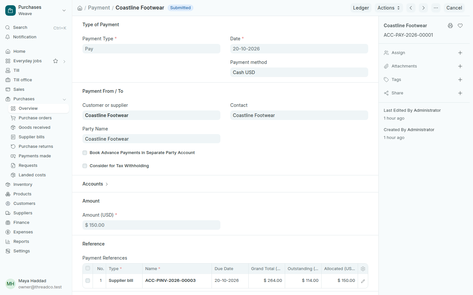The image size is (473, 295).
Task: Open the Actions dropdown
Action: point(389,8)
